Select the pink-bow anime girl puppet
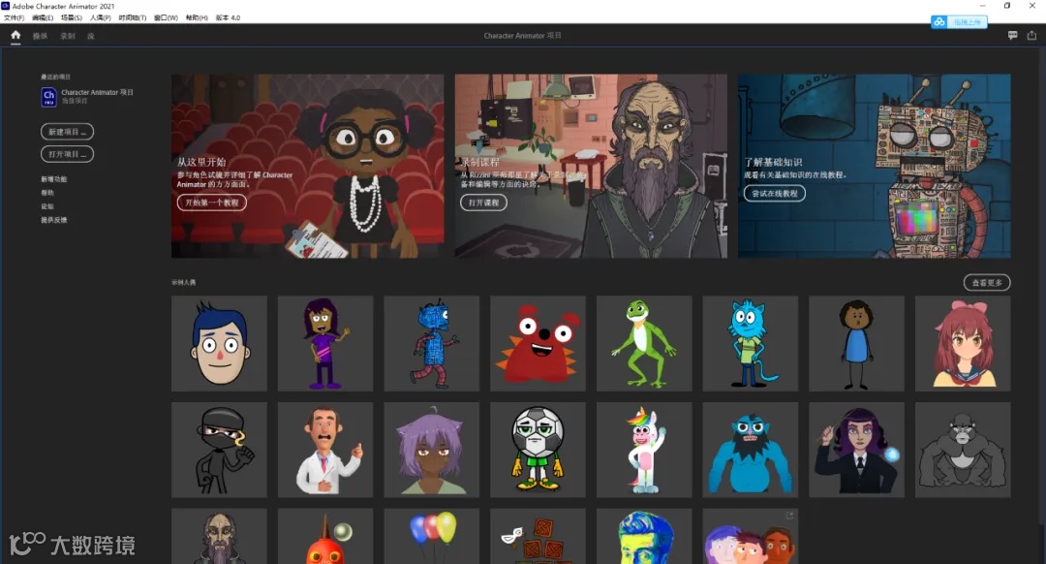The height and width of the screenshot is (564, 1046). 963,343
